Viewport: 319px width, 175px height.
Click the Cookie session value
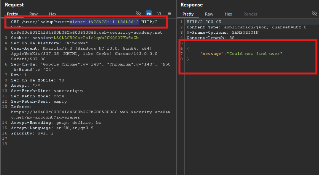(x=96, y=38)
